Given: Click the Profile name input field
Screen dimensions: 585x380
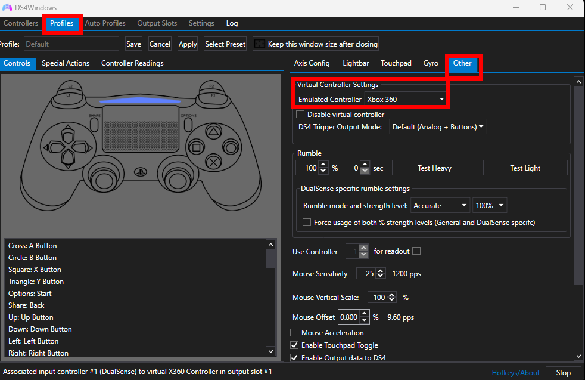Looking at the screenshot, I should 71,44.
